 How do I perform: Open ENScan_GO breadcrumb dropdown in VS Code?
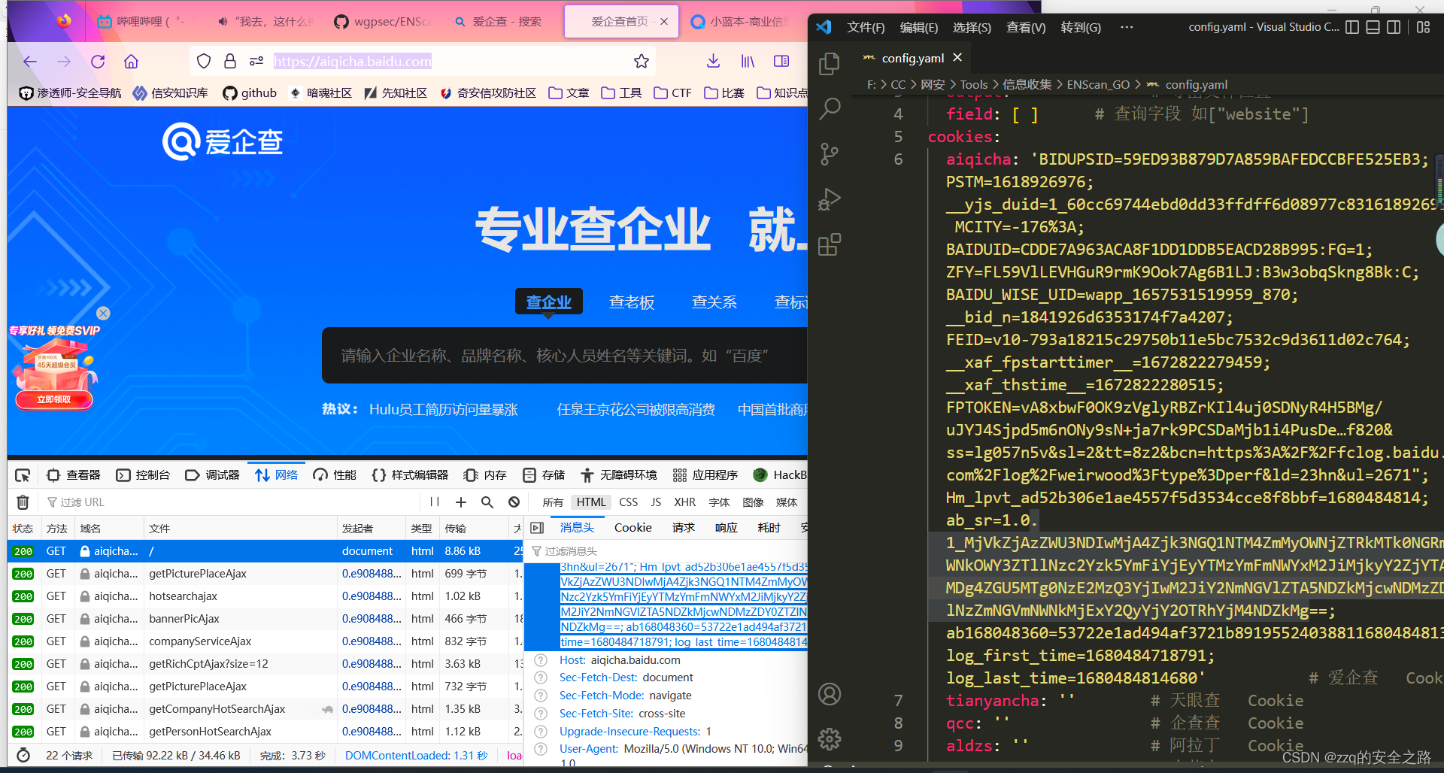(x=1098, y=84)
